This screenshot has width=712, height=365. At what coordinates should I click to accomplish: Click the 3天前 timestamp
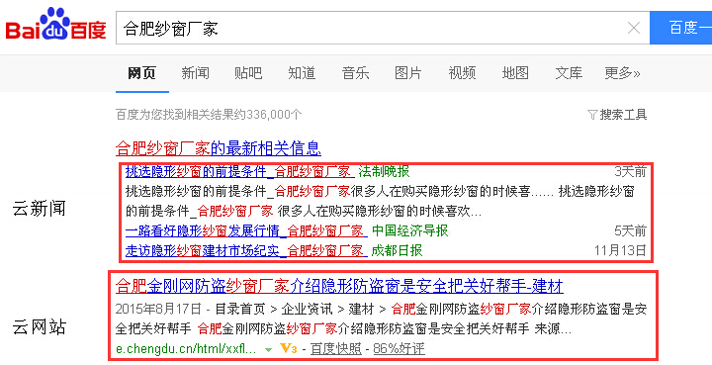[630, 171]
